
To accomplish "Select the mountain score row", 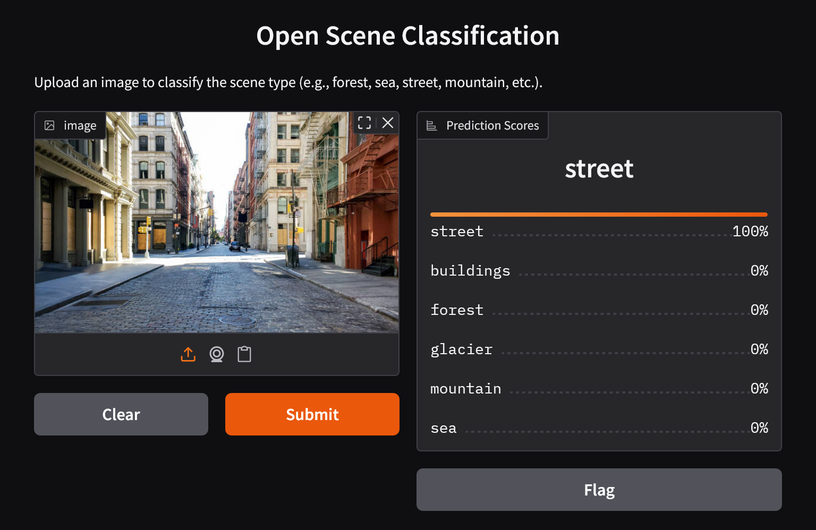I will tap(599, 389).
